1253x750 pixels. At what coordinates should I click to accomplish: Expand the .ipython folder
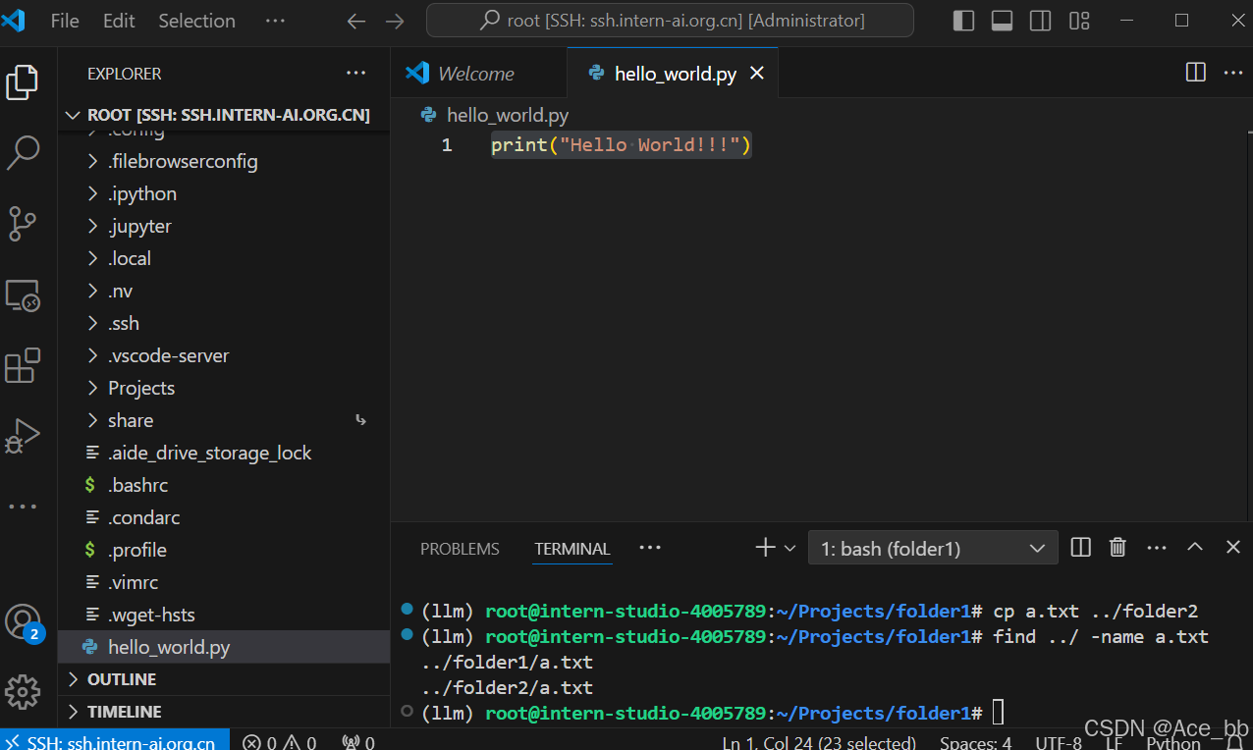click(224, 193)
